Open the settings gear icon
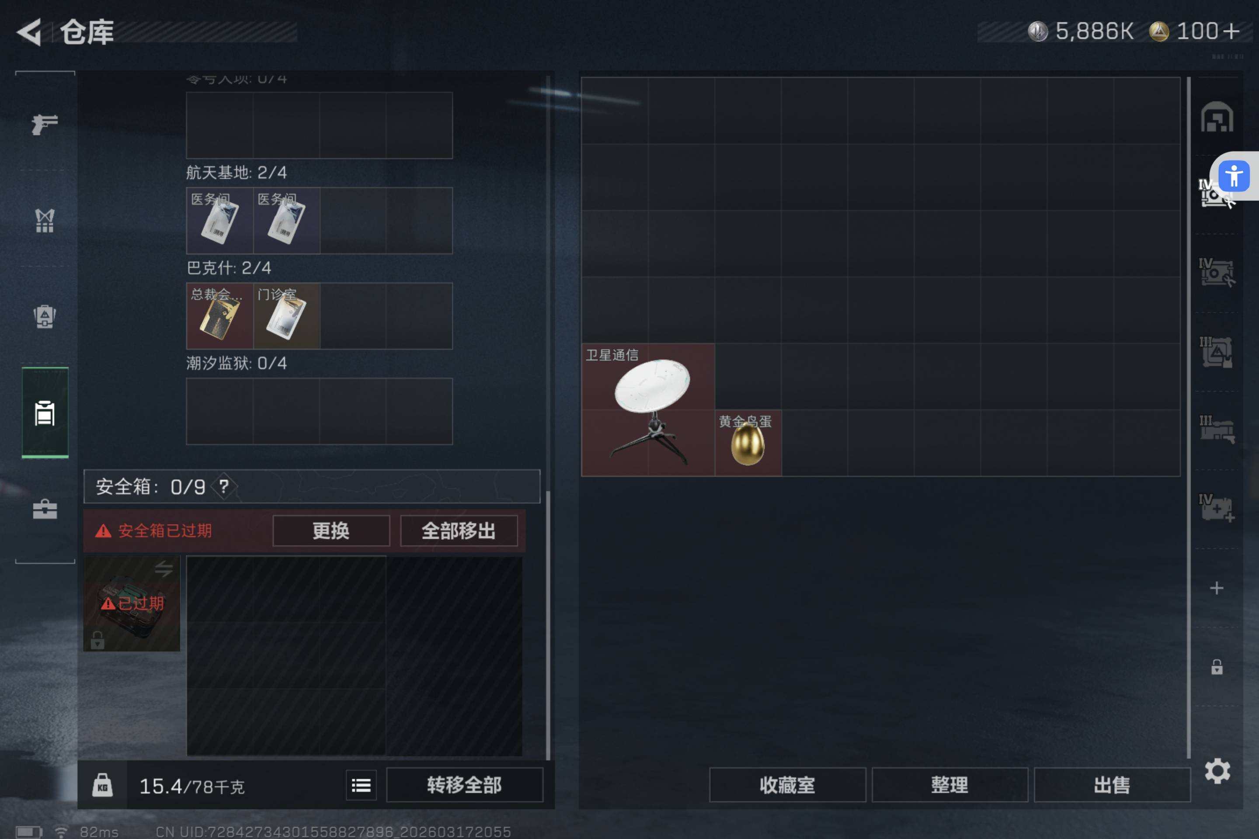1259x839 pixels. tap(1217, 771)
